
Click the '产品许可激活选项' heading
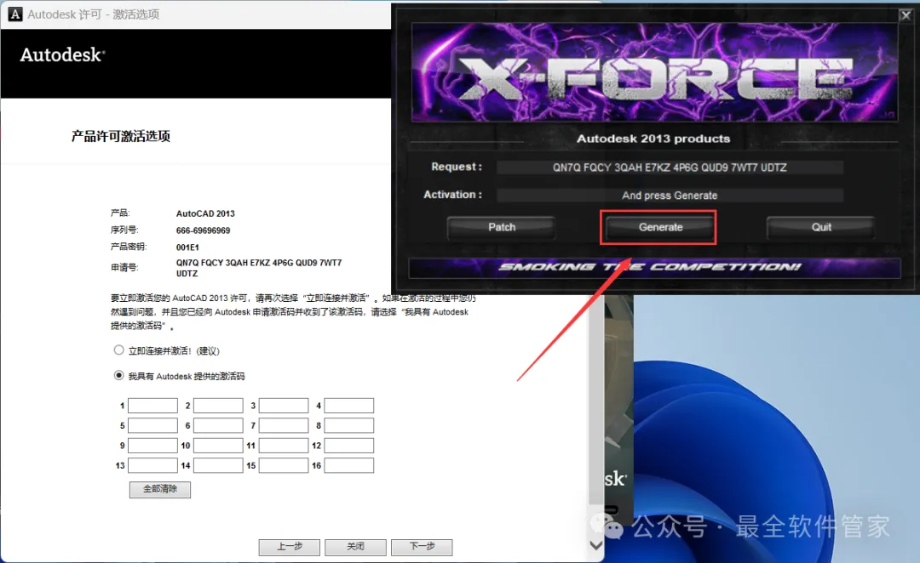pyautogui.click(x=121, y=137)
